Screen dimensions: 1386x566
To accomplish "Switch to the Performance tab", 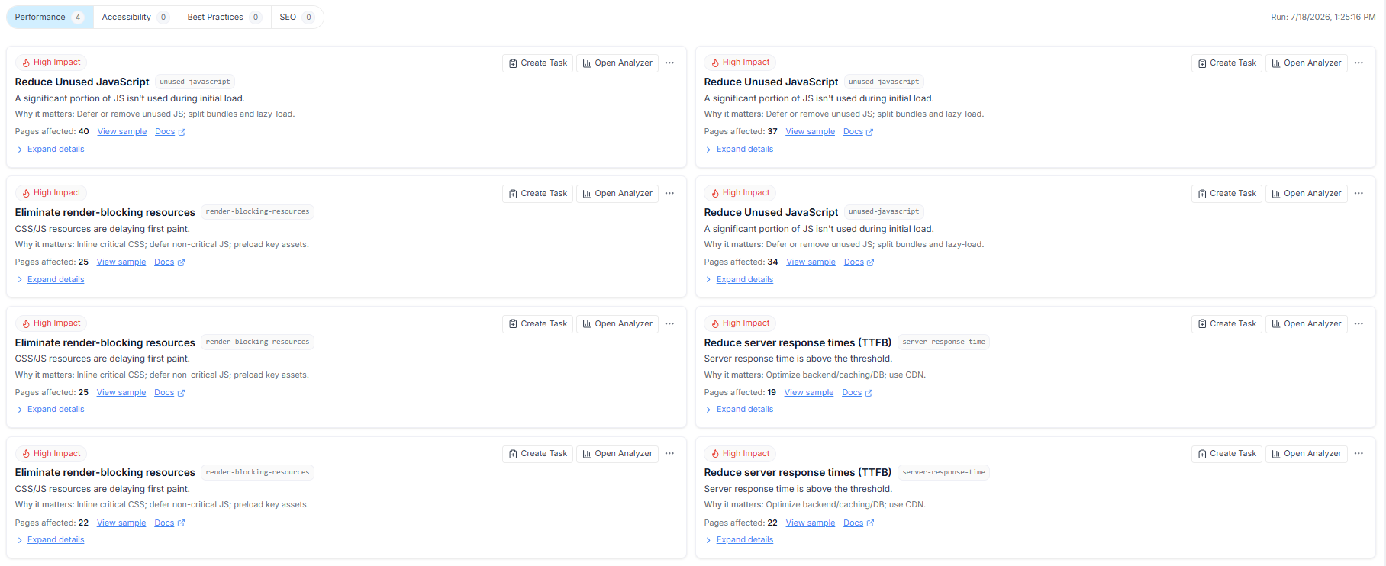I will pos(50,17).
